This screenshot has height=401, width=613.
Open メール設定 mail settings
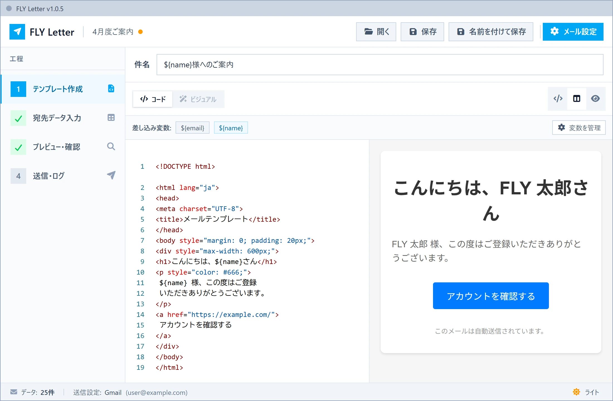tap(573, 32)
